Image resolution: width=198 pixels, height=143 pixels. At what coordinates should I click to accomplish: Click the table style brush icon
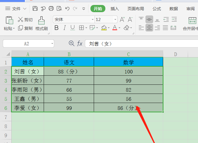click(92, 28)
